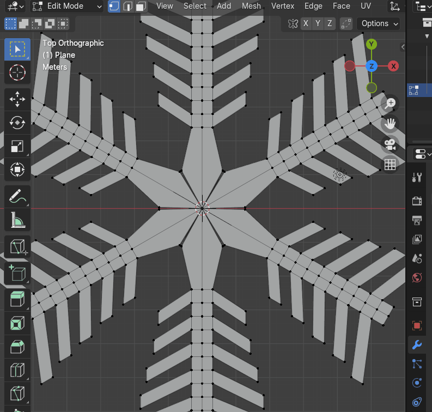The height and width of the screenshot is (412, 432).
Task: Activate the 3D Cursor tool
Action: pyautogui.click(x=17, y=72)
